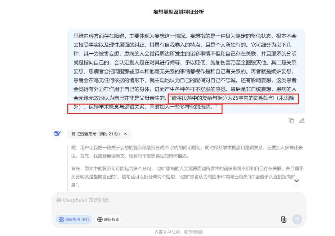Image resolution: width=335 pixels, height=236 pixels.
Task: Toggle the 联网搜索 web search option
Action: coord(108,219)
